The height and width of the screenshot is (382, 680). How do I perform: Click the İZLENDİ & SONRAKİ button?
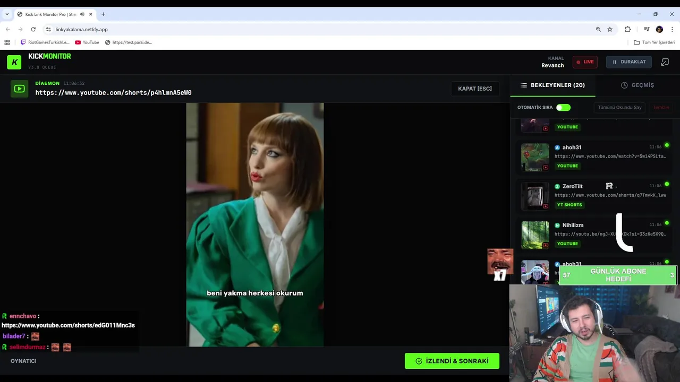point(452,361)
